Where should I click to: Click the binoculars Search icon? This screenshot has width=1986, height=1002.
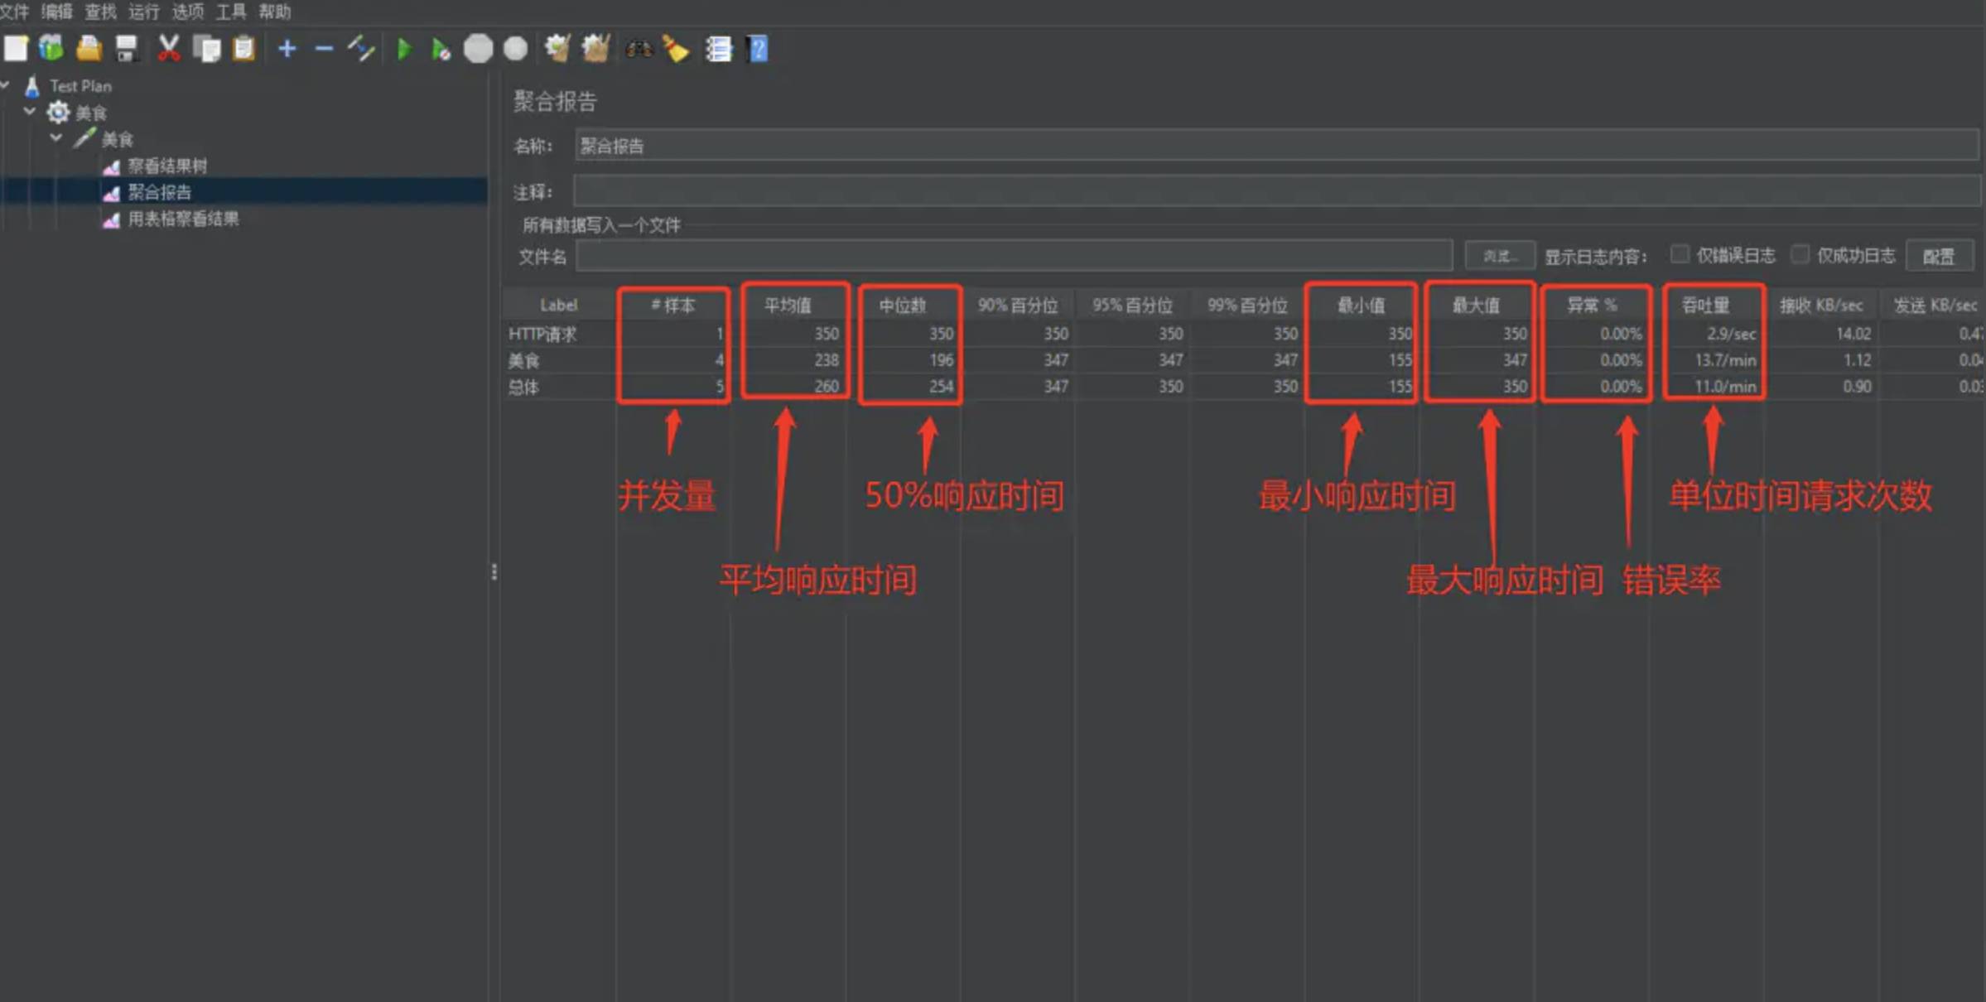click(x=639, y=50)
